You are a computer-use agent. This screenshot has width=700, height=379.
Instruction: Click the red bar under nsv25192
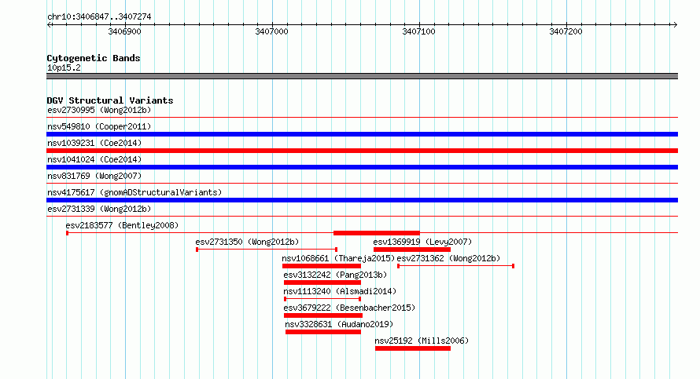tap(412, 348)
